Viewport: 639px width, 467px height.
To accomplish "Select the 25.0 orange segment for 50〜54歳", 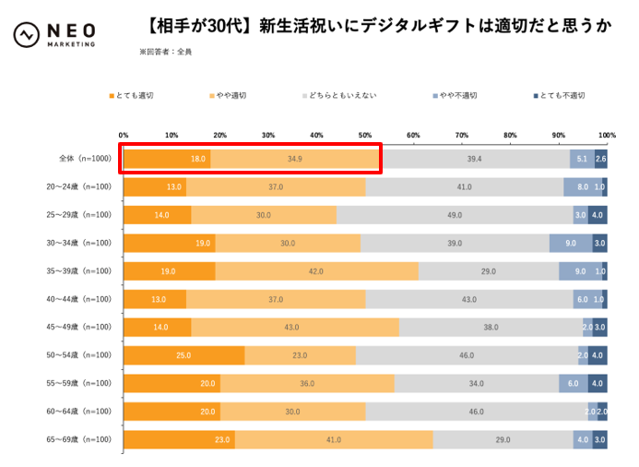I will pos(184,355).
